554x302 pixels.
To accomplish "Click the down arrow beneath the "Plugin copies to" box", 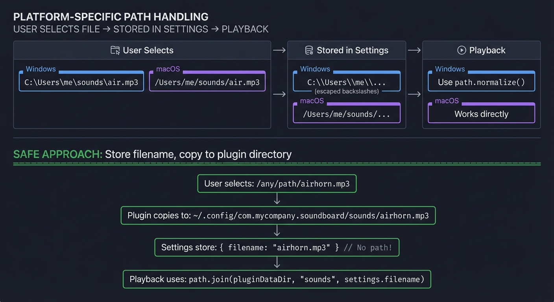I will [277, 231].
